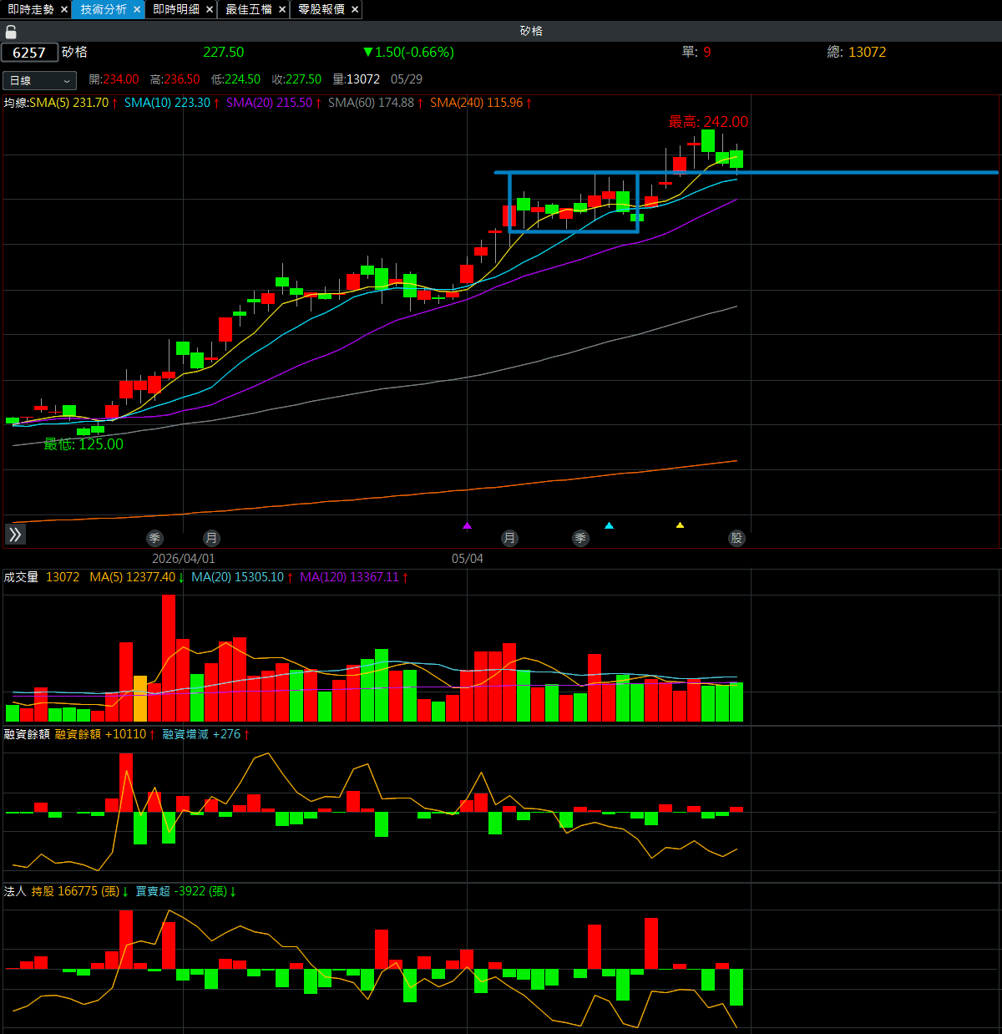
Task: Click the 成交量 panel label
Action: tap(21, 577)
